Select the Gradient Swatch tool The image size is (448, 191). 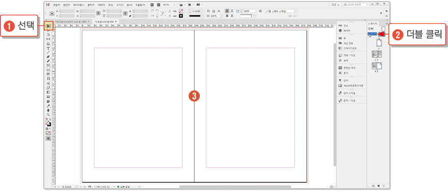pyautogui.click(x=48, y=92)
